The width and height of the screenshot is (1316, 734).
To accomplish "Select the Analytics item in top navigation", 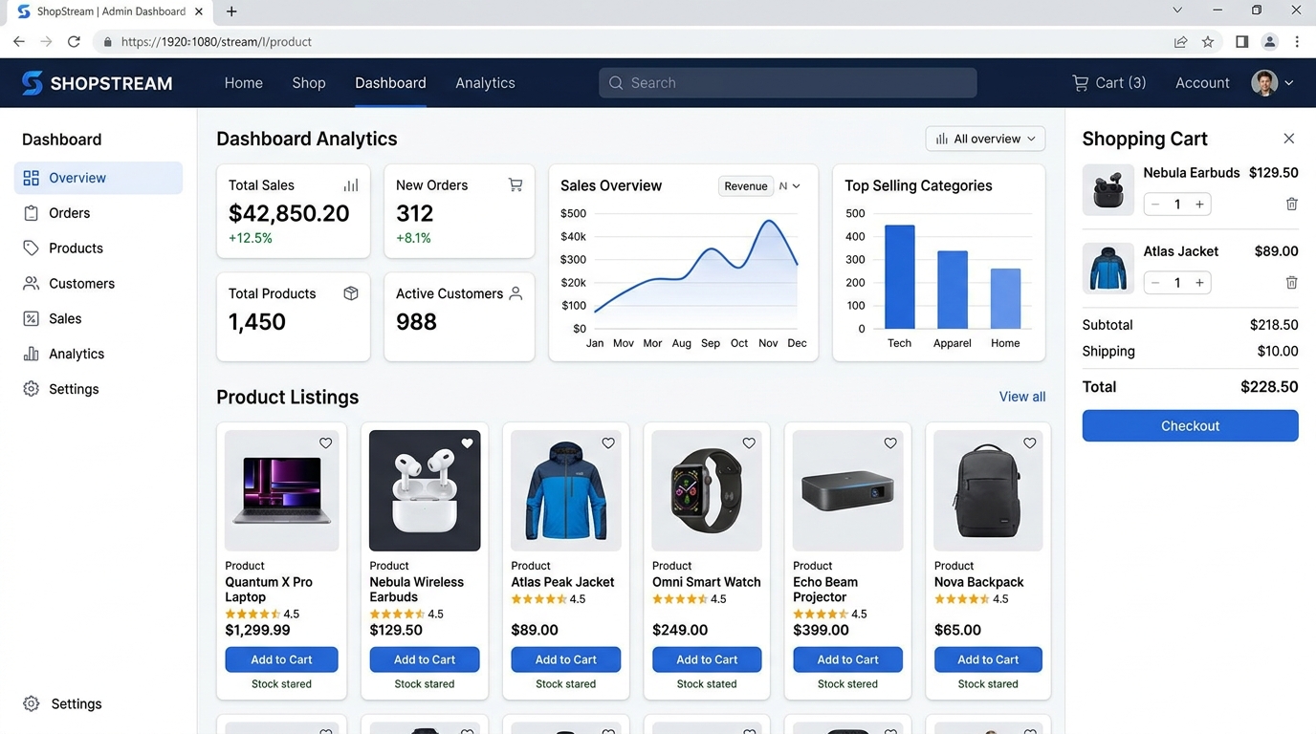I will click(x=485, y=83).
